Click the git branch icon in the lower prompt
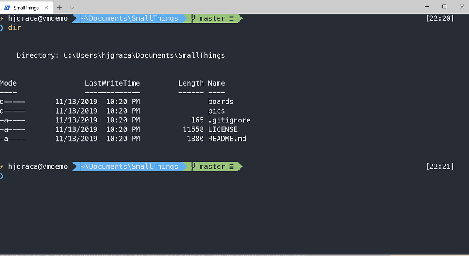469x256 pixels. [x=193, y=166]
